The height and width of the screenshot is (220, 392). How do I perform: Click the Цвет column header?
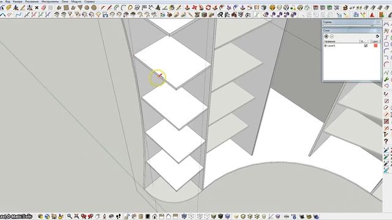coord(375,41)
